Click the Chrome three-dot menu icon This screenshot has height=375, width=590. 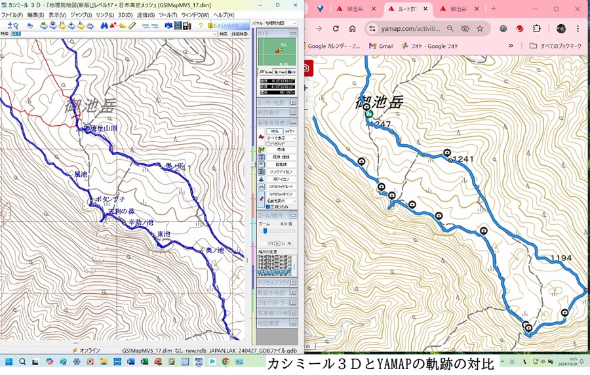pyautogui.click(x=578, y=29)
